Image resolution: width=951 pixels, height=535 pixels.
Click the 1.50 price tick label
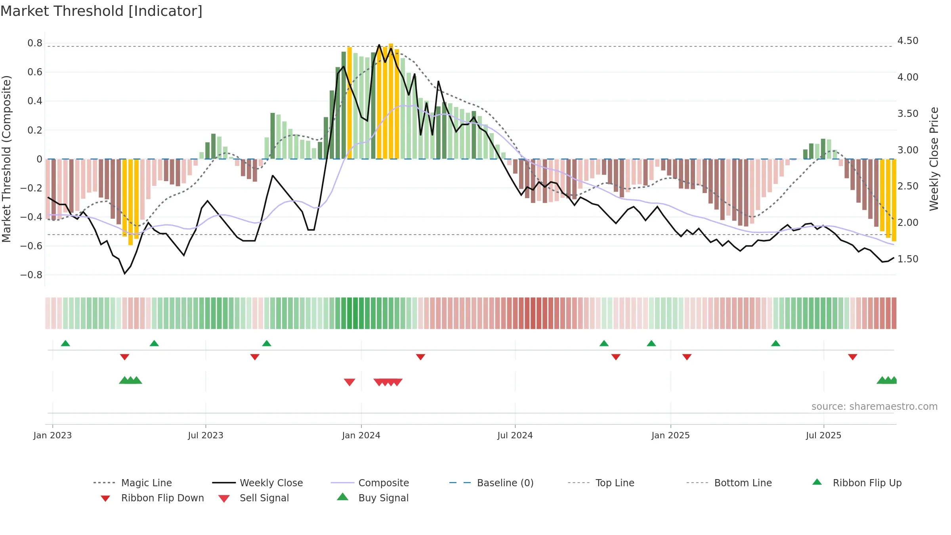(x=908, y=259)
